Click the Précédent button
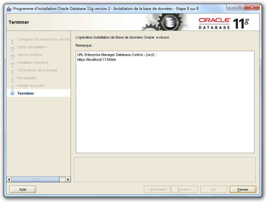The height and width of the screenshot is (202, 268). pos(157,189)
